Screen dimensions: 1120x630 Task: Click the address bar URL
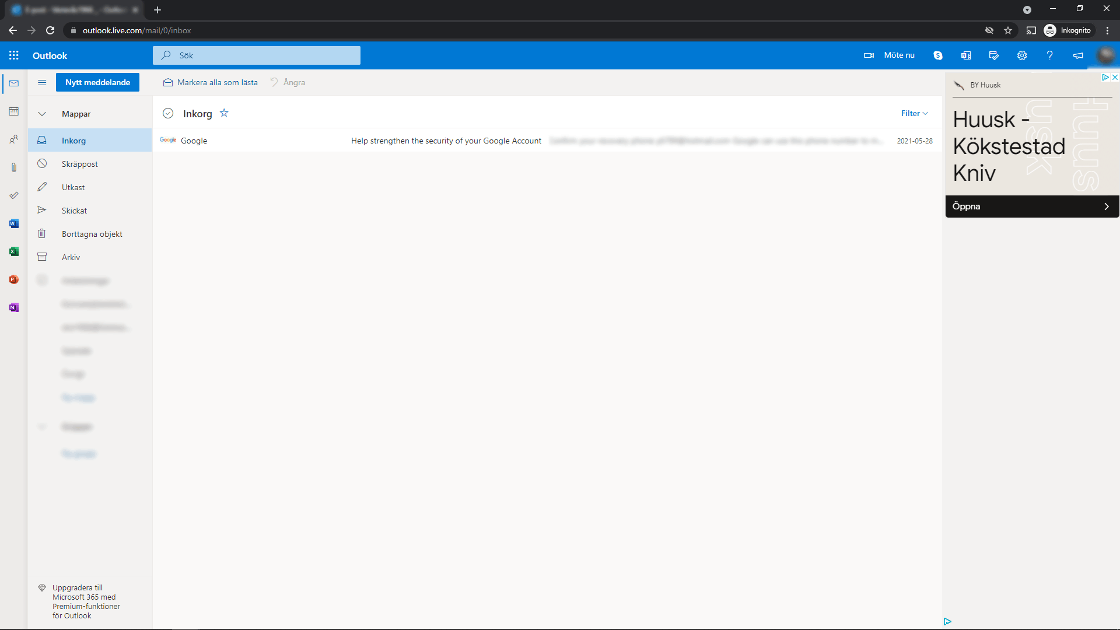(136, 30)
